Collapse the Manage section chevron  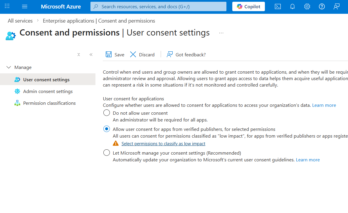click(x=9, y=67)
